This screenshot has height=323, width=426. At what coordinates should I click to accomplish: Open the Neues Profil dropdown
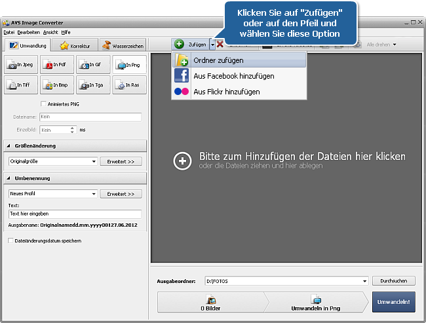53,194
